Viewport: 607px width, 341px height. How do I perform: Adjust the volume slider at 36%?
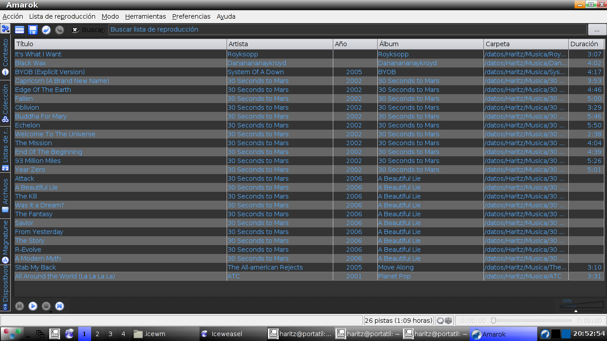coord(582,306)
